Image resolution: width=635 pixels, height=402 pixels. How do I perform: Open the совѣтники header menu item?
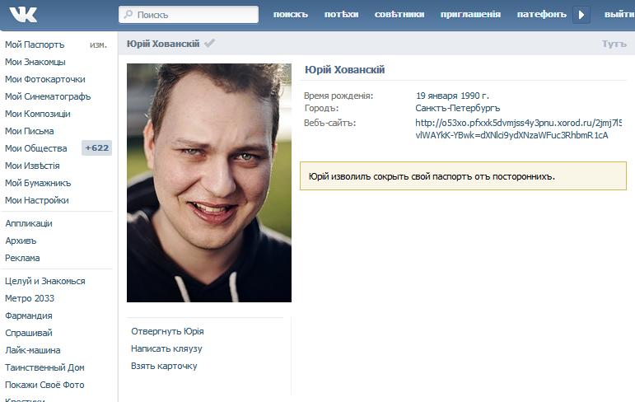click(399, 15)
